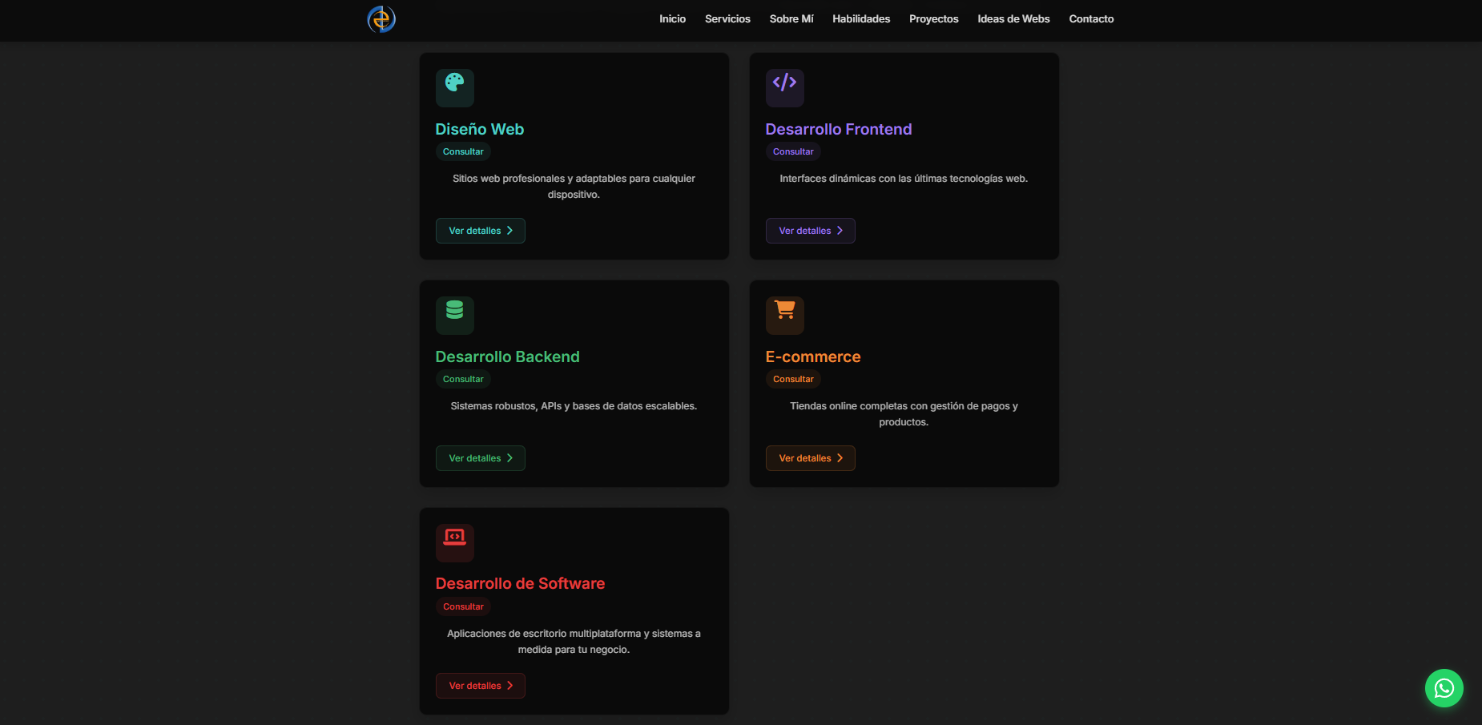Open Ver detalles for Diseño Web

coord(481,231)
